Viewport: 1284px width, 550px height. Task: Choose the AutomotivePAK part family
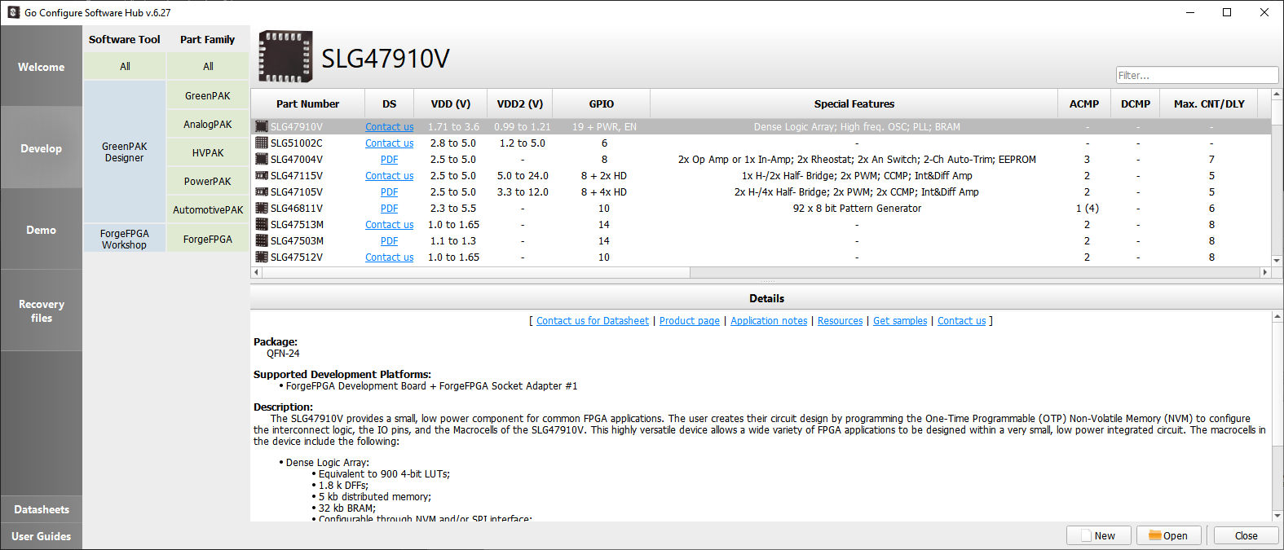point(208,209)
